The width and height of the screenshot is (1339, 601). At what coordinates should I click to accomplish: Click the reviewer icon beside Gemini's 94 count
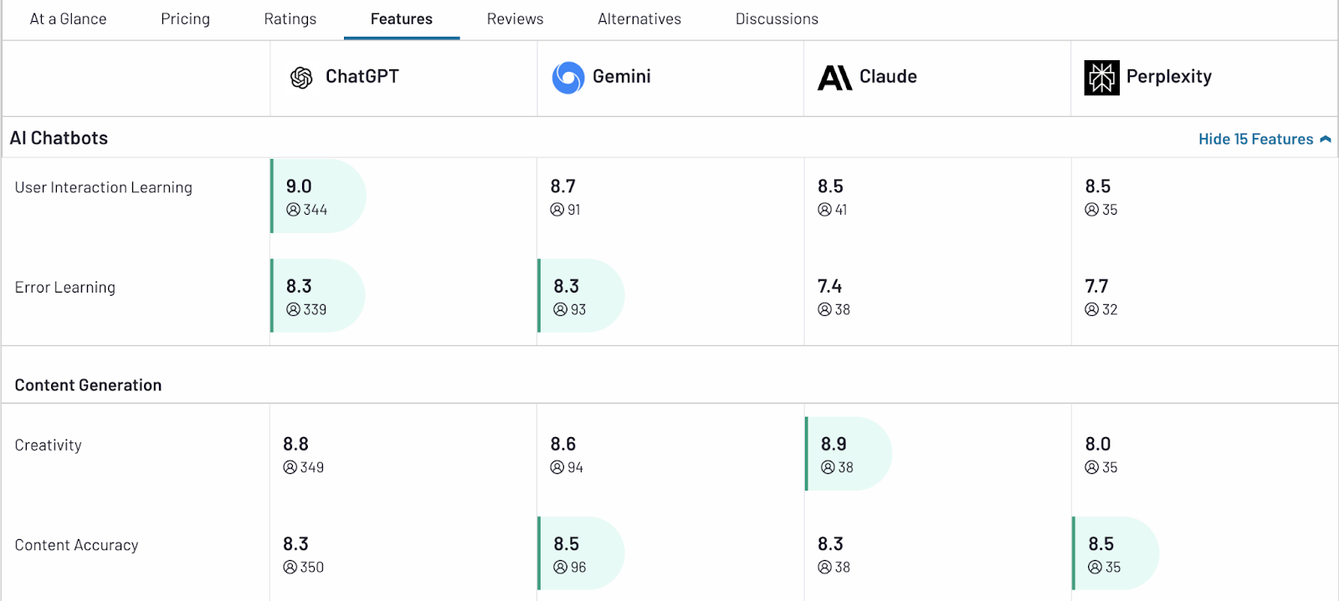pyautogui.click(x=557, y=467)
